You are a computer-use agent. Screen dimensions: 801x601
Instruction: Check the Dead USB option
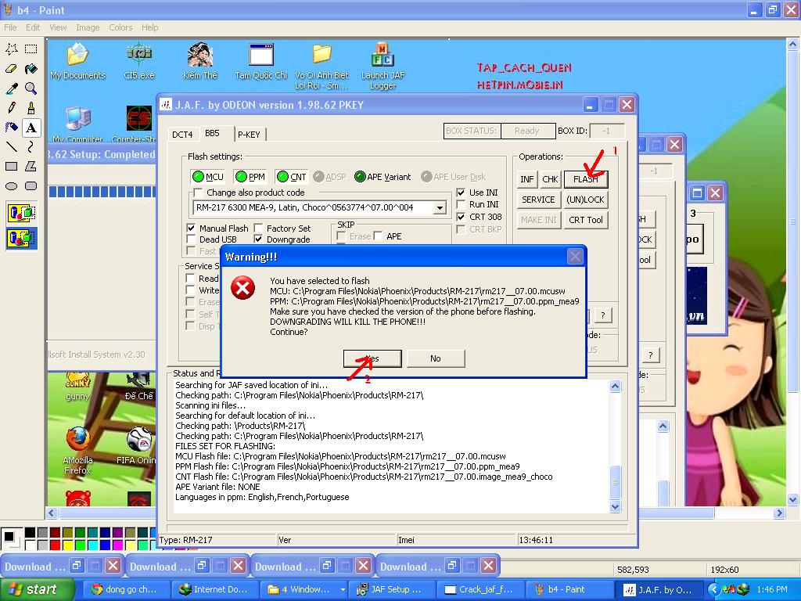191,239
